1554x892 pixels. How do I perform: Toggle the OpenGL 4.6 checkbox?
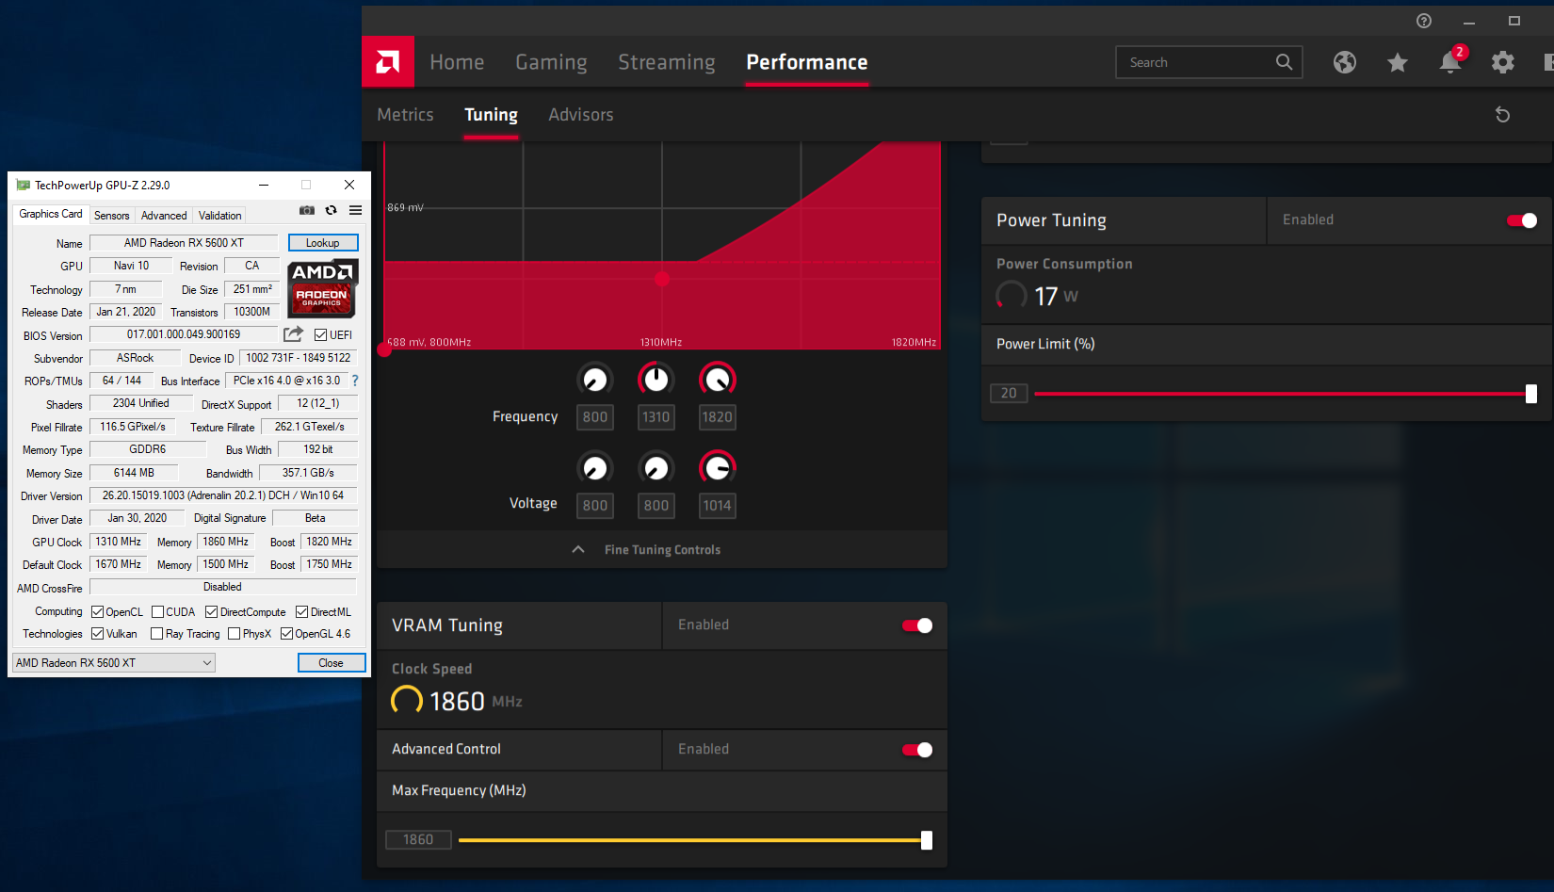click(x=286, y=634)
